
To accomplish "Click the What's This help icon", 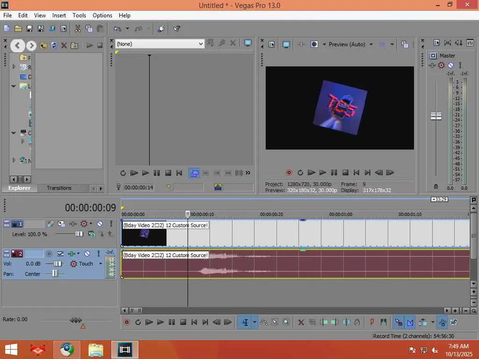I will click(x=176, y=29).
